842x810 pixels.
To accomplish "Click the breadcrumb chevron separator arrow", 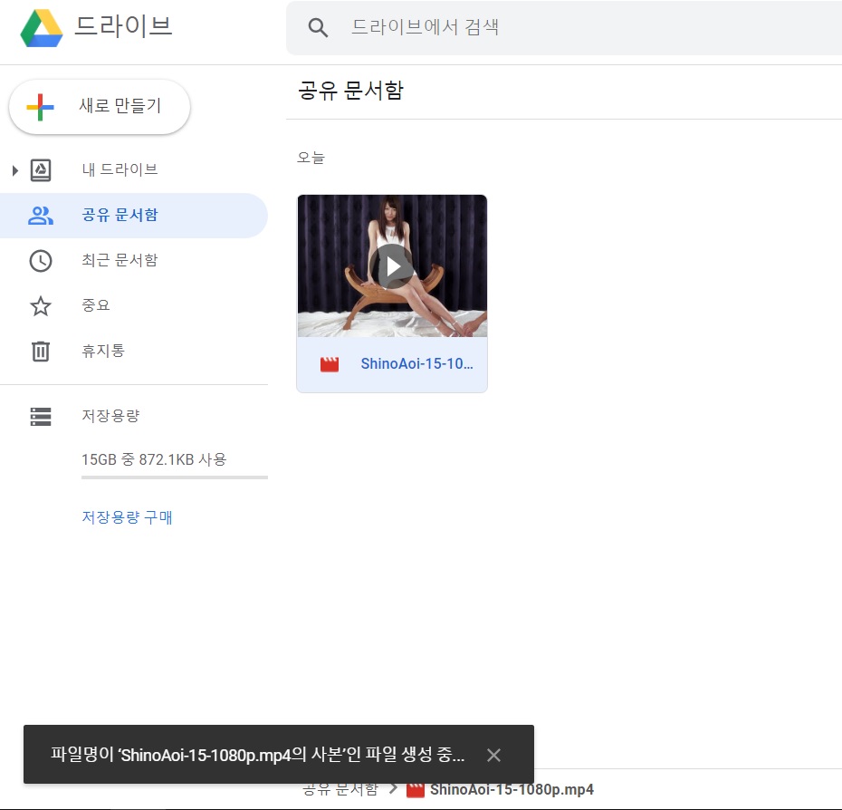I will pyautogui.click(x=394, y=788).
